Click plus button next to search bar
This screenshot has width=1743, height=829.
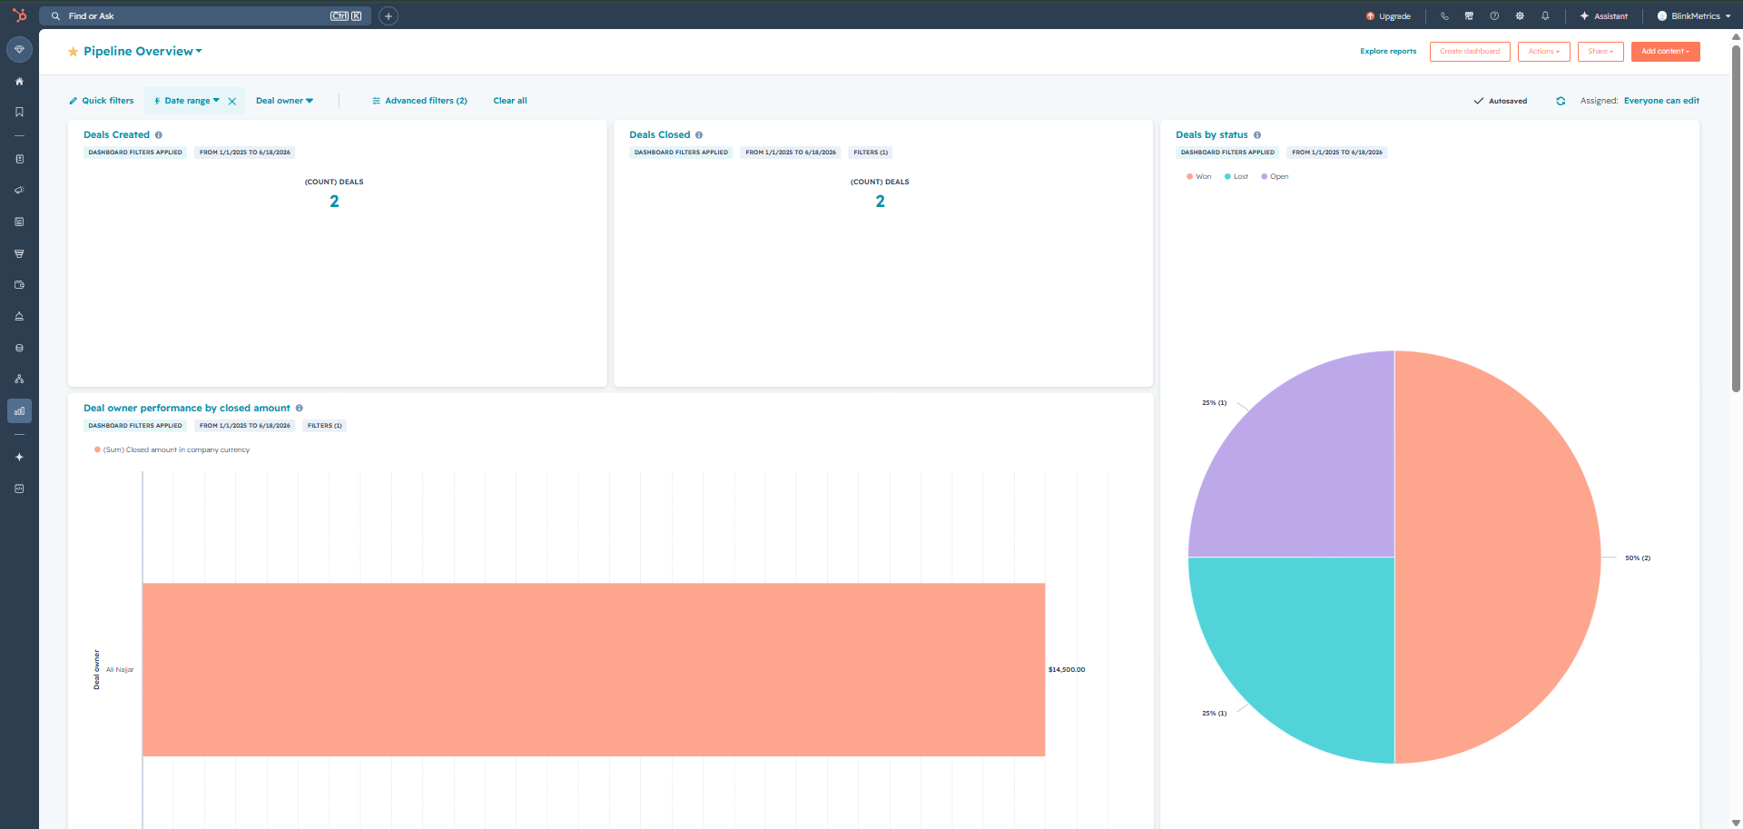point(389,15)
